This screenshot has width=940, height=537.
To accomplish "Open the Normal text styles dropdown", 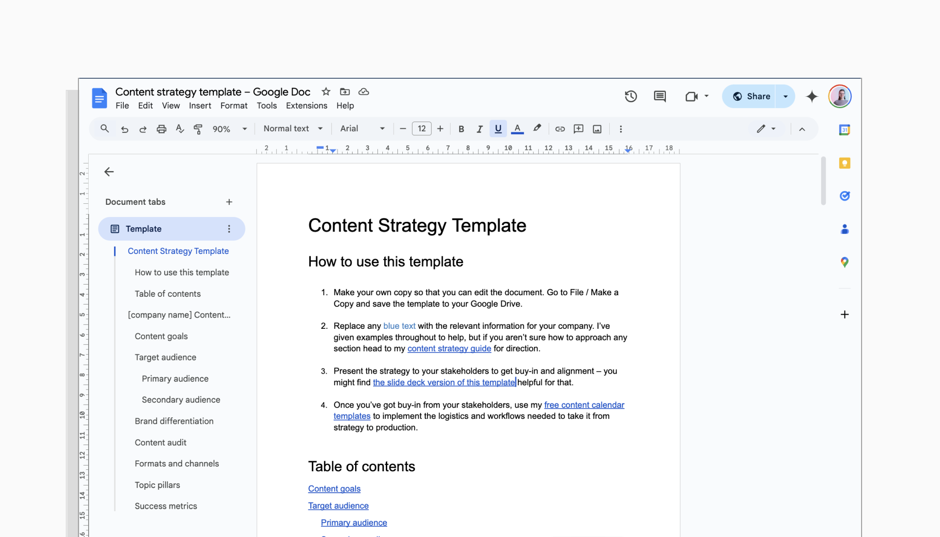I will 291,128.
